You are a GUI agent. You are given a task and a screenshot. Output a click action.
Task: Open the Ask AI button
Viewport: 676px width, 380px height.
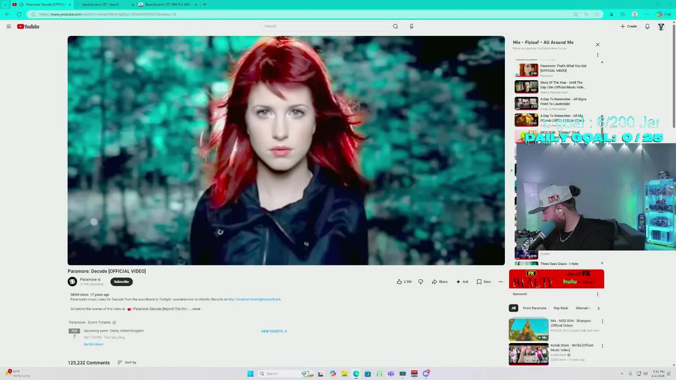462,282
